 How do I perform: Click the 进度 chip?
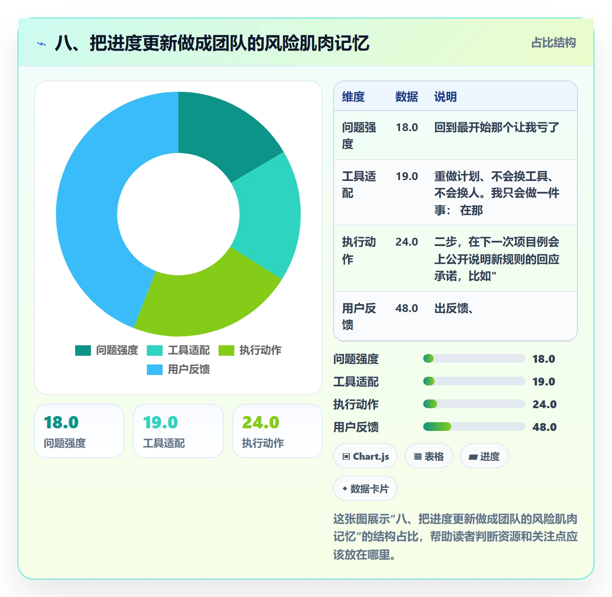[x=484, y=456]
